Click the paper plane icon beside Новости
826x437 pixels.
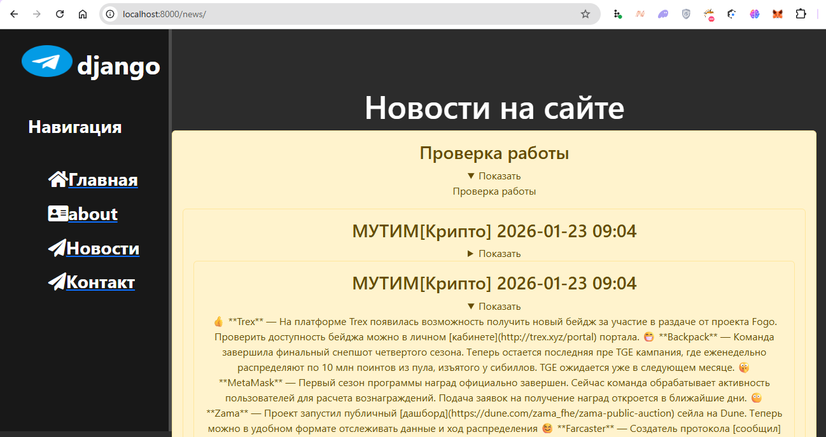[56, 247]
